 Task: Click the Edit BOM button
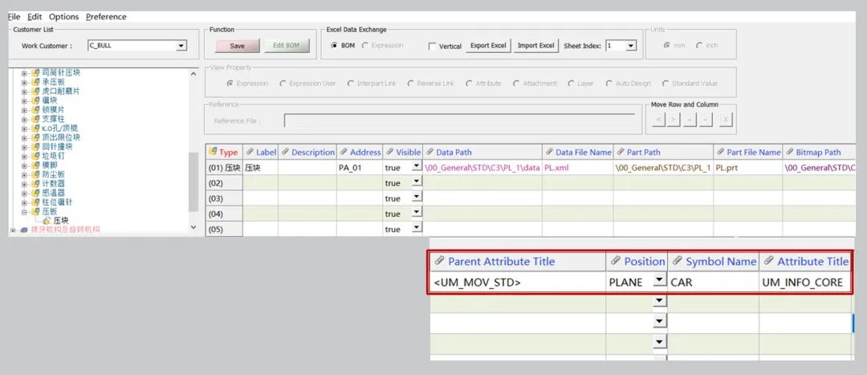[286, 46]
